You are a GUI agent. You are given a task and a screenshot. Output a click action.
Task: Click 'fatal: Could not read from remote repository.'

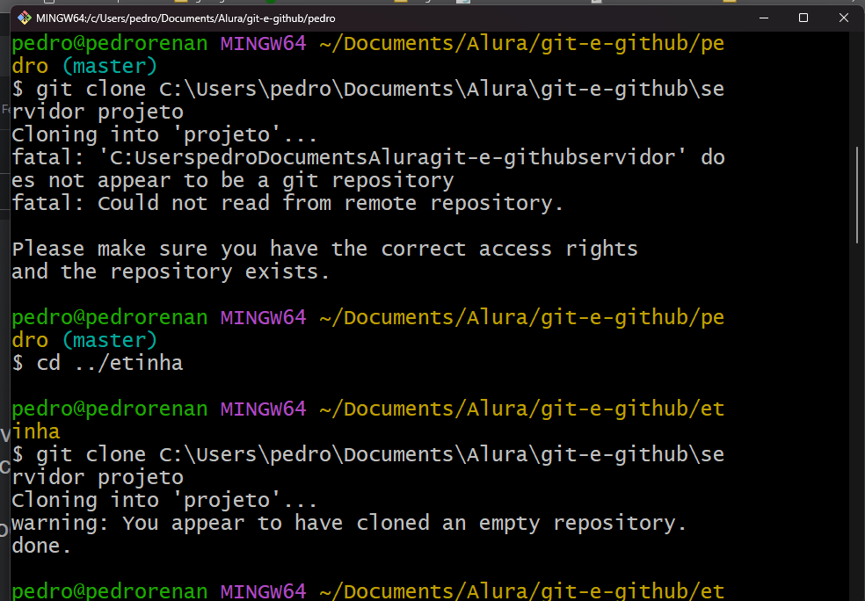(287, 204)
